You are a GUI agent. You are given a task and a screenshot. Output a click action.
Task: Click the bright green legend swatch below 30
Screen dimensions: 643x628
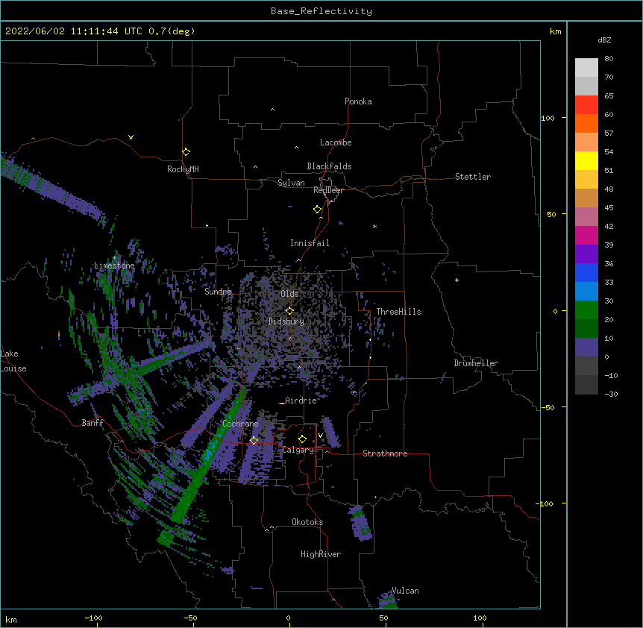pos(586,310)
